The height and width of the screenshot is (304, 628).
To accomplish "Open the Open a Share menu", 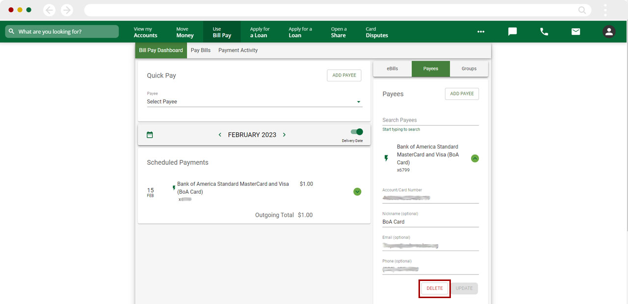I will [339, 32].
